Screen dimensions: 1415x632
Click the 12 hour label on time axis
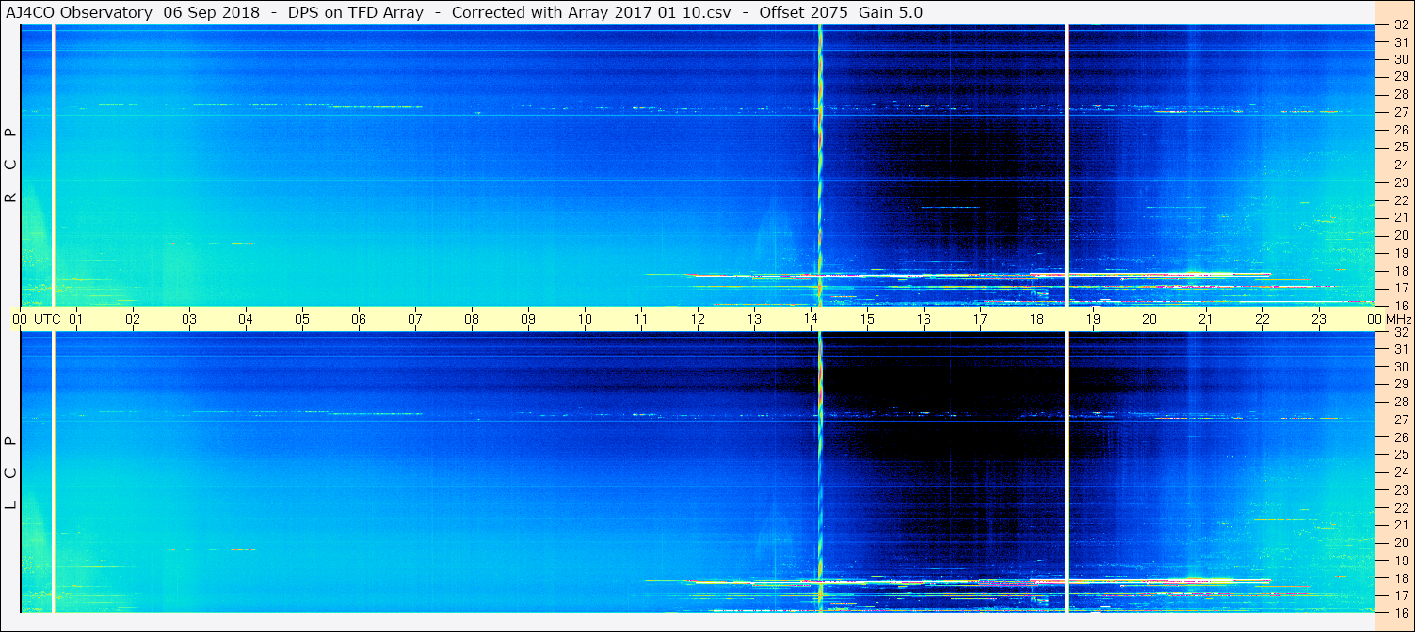click(x=698, y=319)
